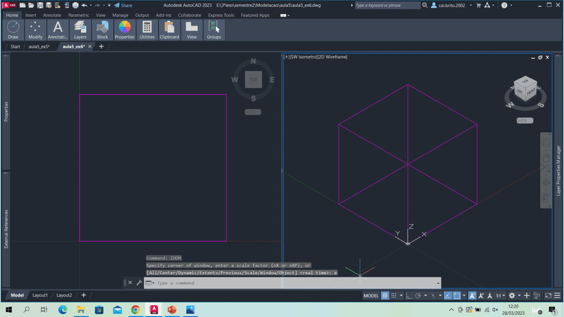
Task: Open the Draw ribbon panel
Action: pos(13,30)
